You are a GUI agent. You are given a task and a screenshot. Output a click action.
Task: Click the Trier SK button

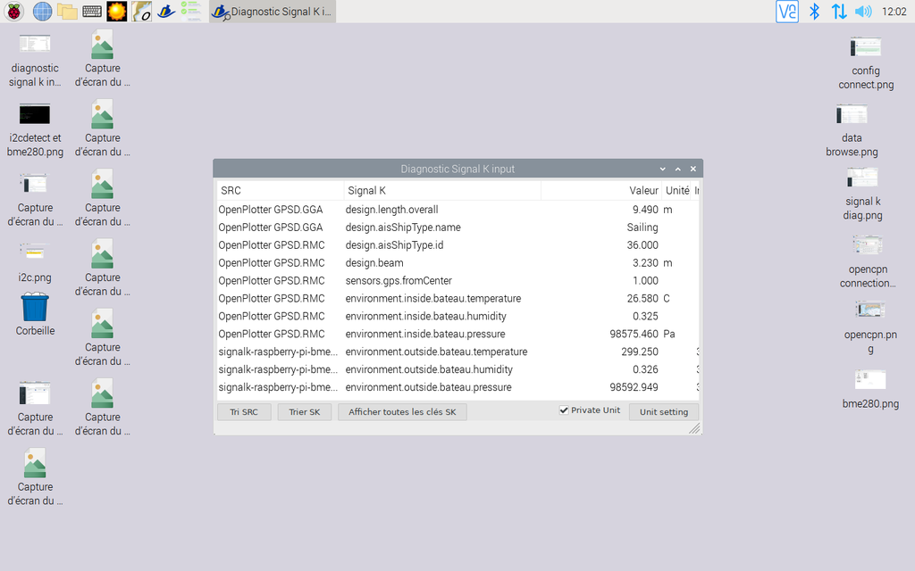pyautogui.click(x=305, y=412)
